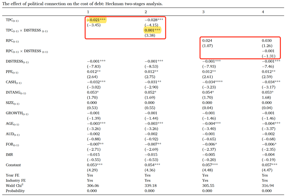Select the INTANG coefficient 0.052*

pos(150,92)
